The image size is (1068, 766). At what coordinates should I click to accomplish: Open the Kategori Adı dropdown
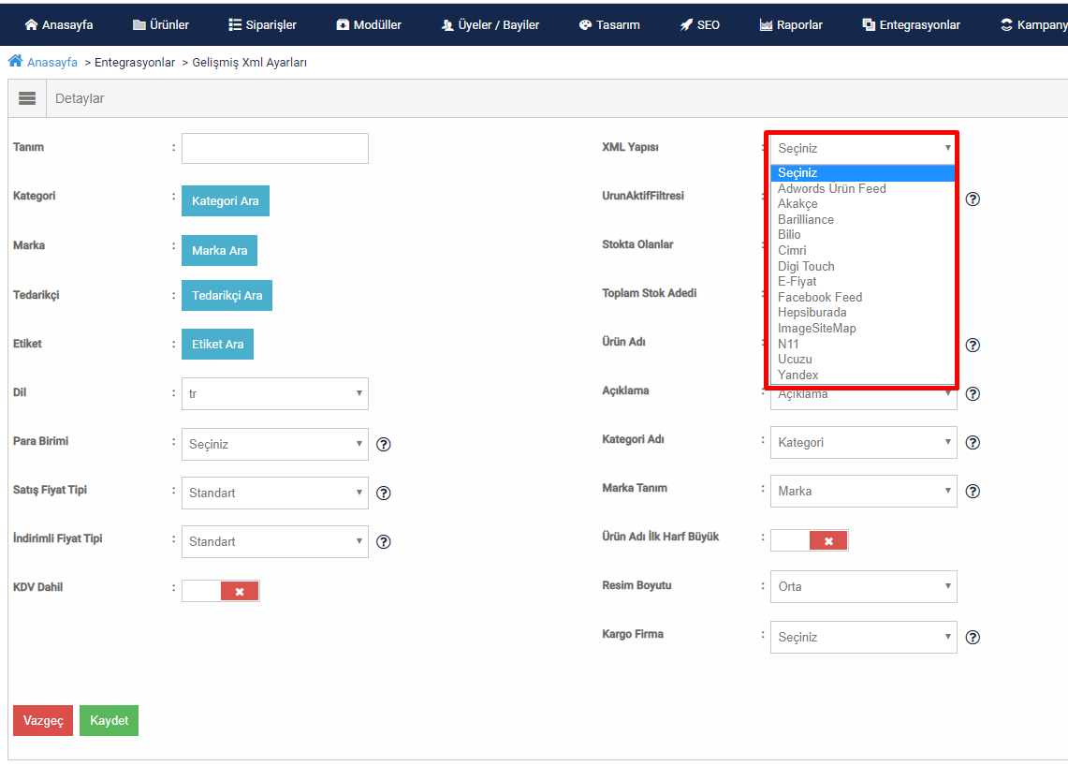coord(863,442)
